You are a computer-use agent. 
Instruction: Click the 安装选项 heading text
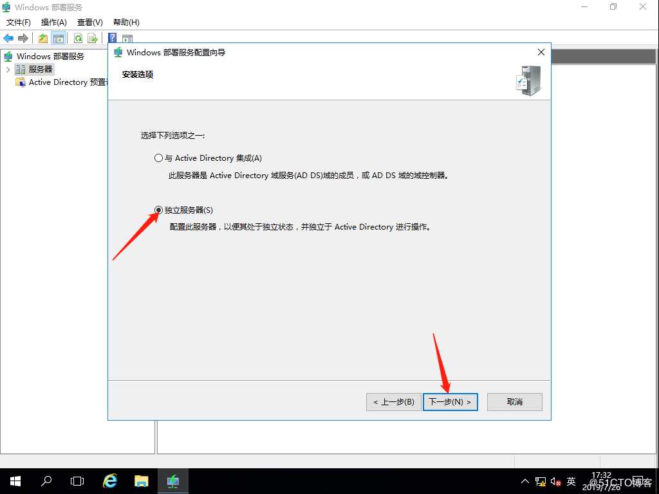click(x=138, y=75)
